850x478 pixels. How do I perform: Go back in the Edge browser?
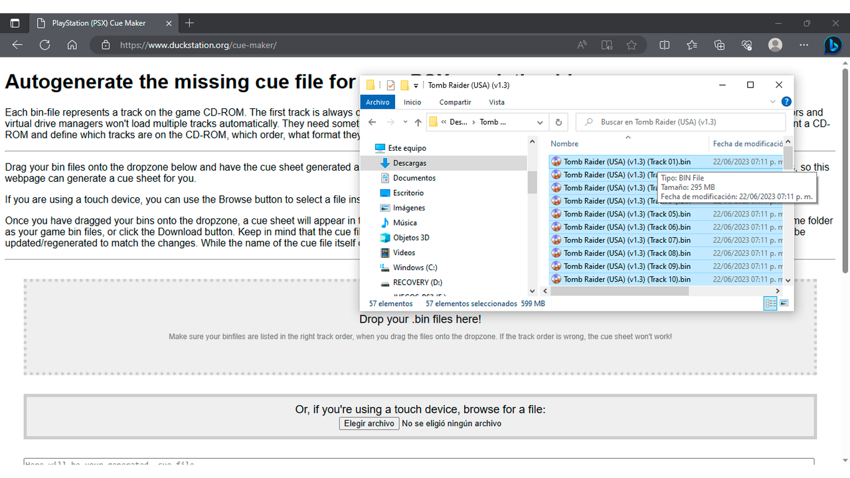click(17, 45)
